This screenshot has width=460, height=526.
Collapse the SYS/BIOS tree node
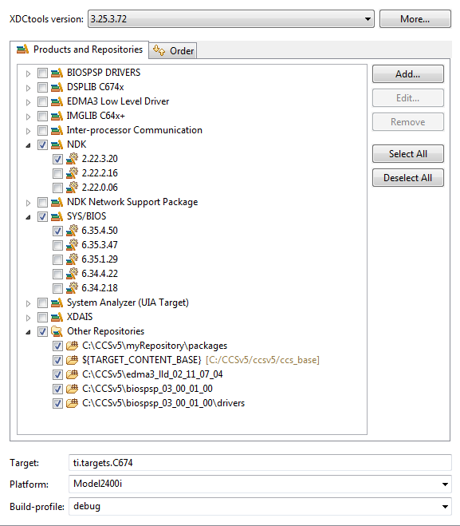pos(29,217)
